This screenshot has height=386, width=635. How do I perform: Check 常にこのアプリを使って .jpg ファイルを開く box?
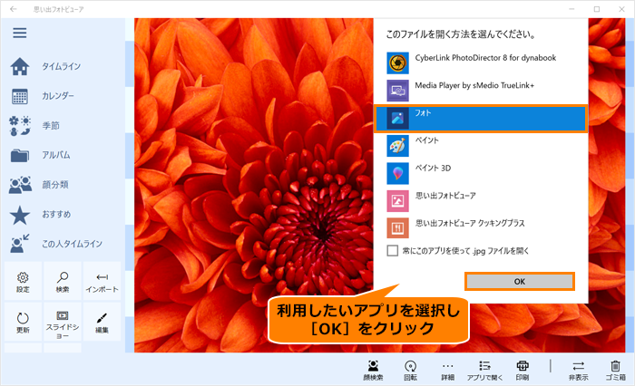(x=393, y=251)
